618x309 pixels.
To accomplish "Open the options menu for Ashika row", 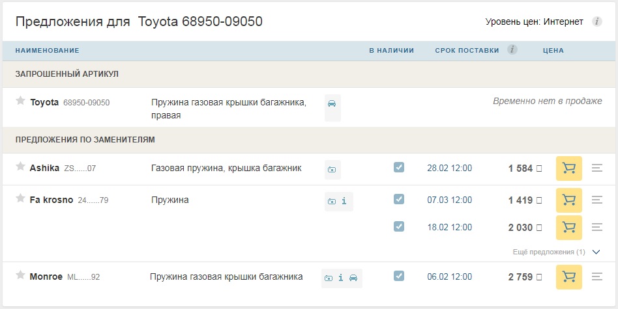I will [x=596, y=168].
